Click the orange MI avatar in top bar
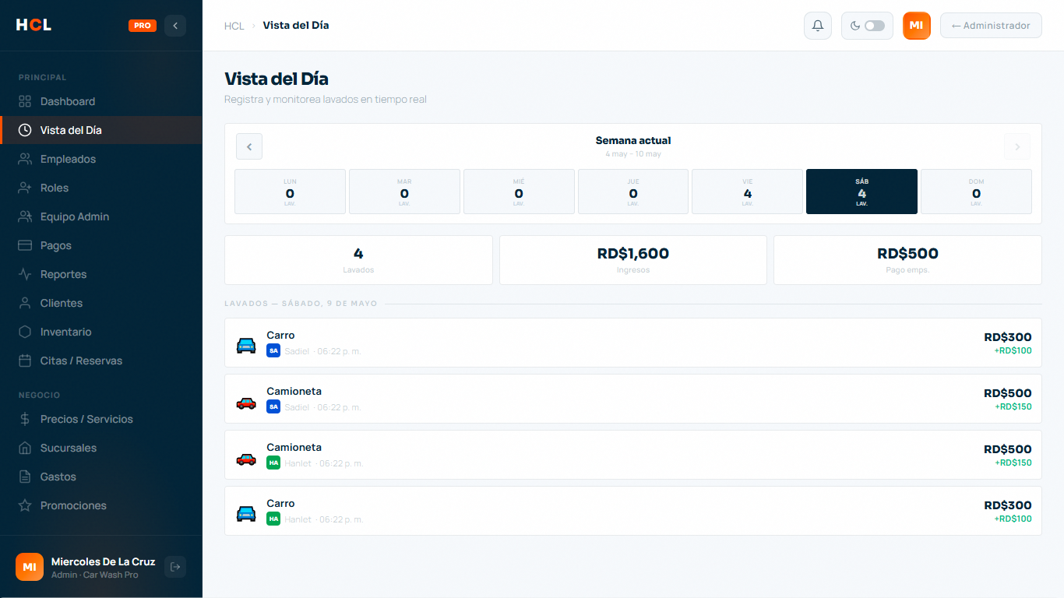Image resolution: width=1064 pixels, height=598 pixels. pos(917,26)
